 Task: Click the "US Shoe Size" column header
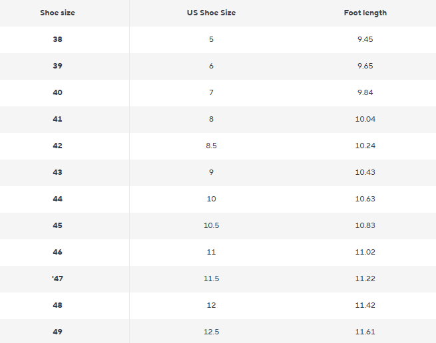point(211,13)
